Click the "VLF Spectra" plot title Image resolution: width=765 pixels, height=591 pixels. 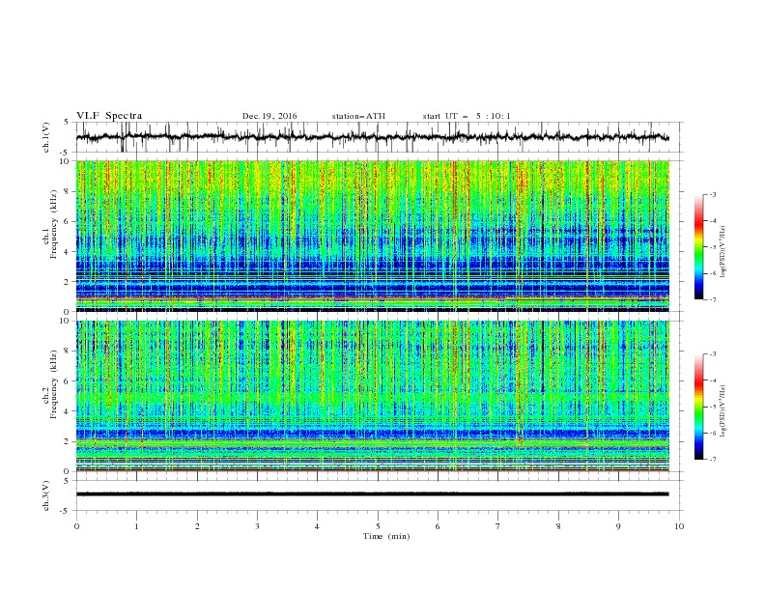[x=109, y=116]
